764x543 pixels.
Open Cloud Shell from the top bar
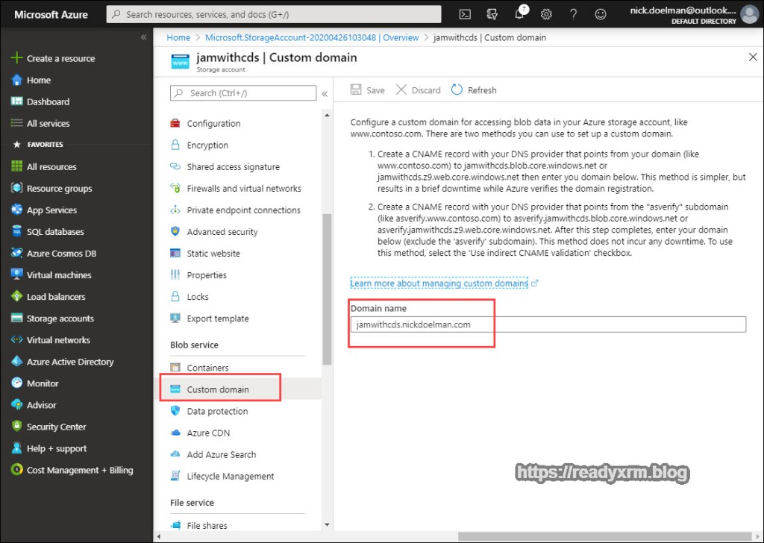pyautogui.click(x=465, y=14)
